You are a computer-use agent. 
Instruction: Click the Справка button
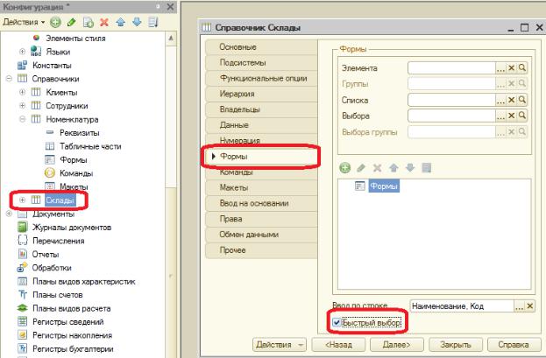(x=514, y=345)
